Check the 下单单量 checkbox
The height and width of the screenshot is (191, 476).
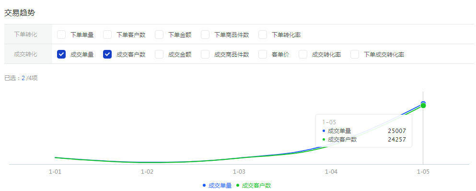click(x=61, y=35)
